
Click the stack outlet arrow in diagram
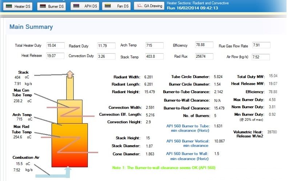tap(70, 74)
